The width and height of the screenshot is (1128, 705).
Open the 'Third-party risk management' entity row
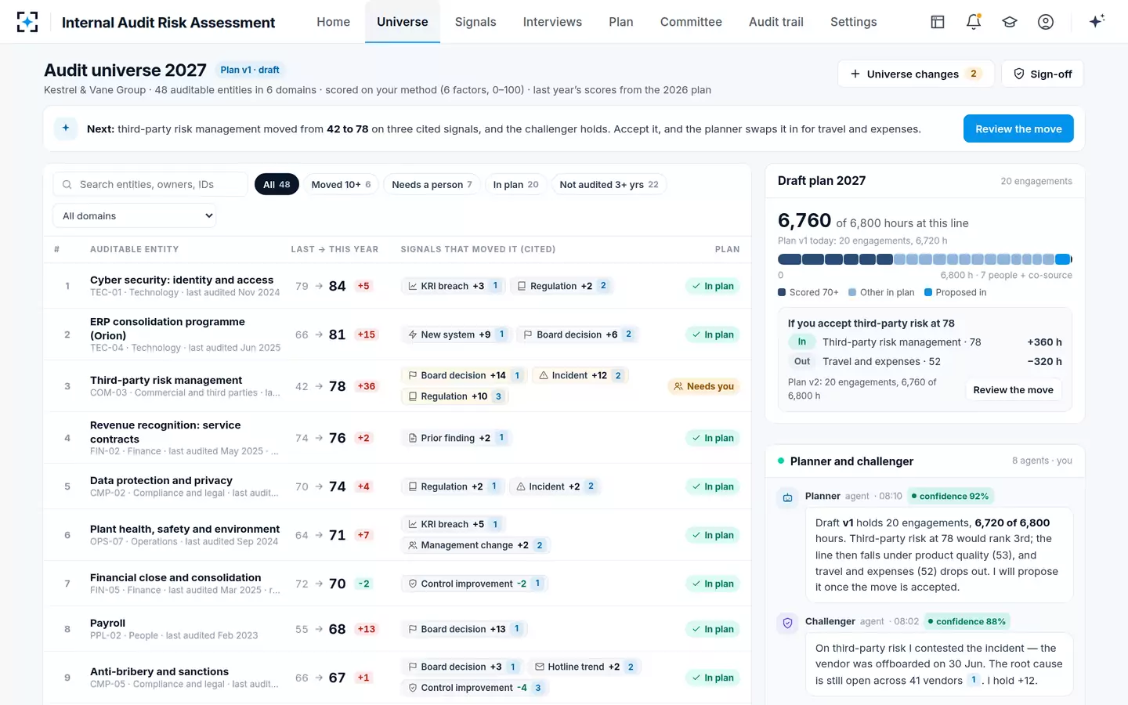[397, 386]
